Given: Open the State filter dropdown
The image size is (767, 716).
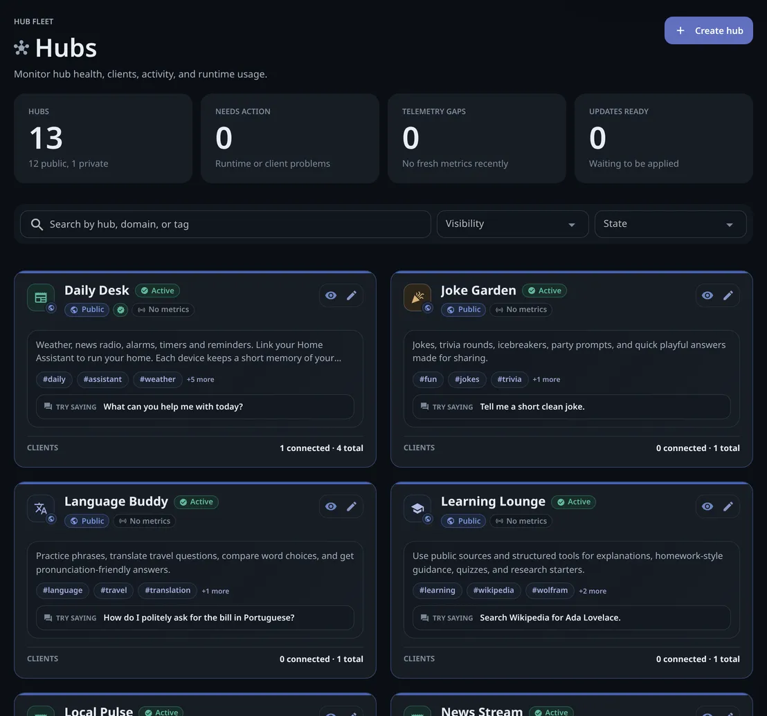Looking at the screenshot, I should pos(670,224).
